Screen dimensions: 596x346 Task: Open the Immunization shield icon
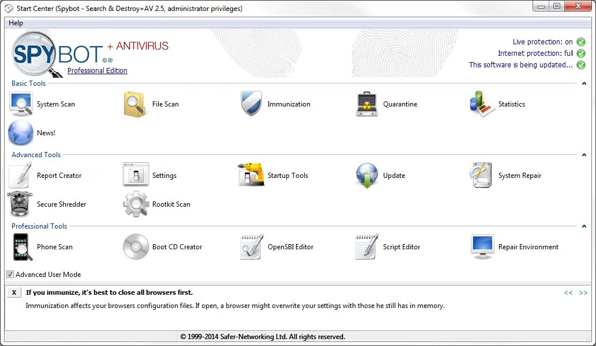click(x=251, y=104)
